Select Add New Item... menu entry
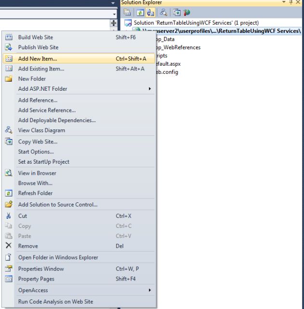This screenshot has width=304, height=309. pyautogui.click(x=79, y=59)
